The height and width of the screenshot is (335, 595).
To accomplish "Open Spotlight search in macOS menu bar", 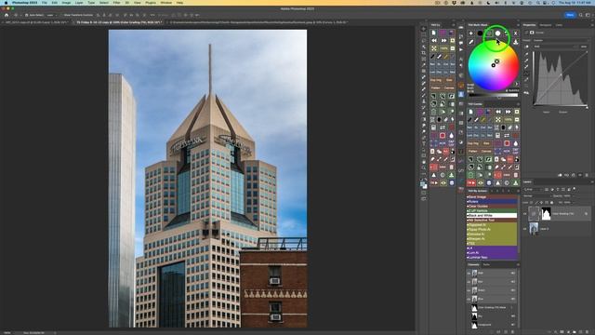I will [x=538, y=3].
